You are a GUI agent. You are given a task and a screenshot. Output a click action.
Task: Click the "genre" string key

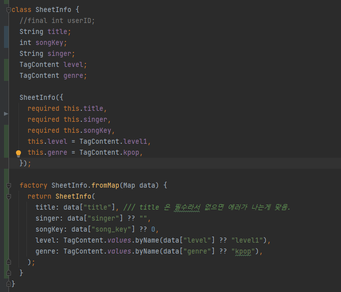tap(197, 252)
